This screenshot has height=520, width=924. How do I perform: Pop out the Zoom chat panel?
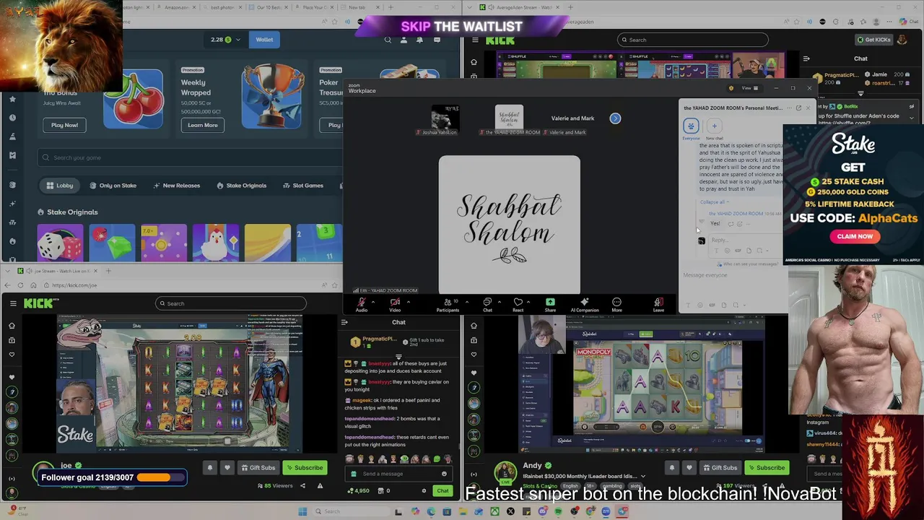click(x=798, y=108)
